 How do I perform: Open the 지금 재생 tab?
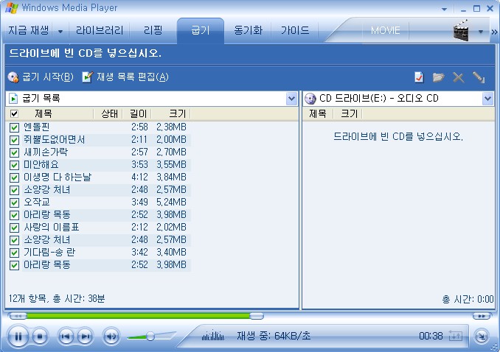pyautogui.click(x=28, y=30)
